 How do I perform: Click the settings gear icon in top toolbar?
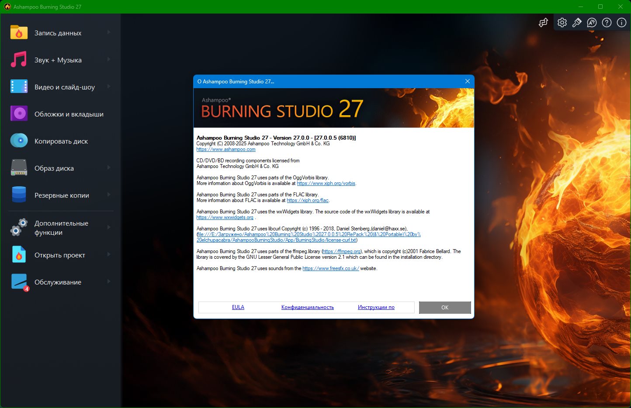click(562, 23)
